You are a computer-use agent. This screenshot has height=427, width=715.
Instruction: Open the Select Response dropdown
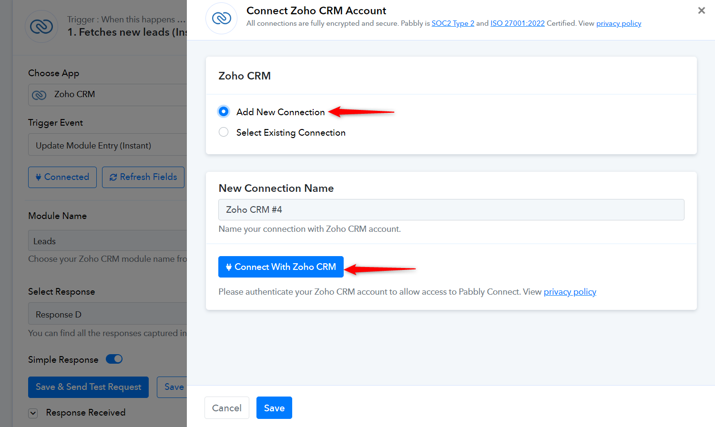tap(107, 314)
